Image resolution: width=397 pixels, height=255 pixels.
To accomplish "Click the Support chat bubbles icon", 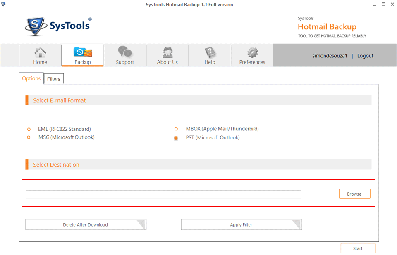I will coord(125,52).
